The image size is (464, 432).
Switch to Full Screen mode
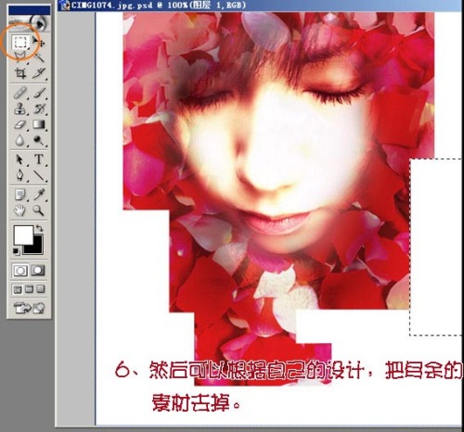[41, 289]
